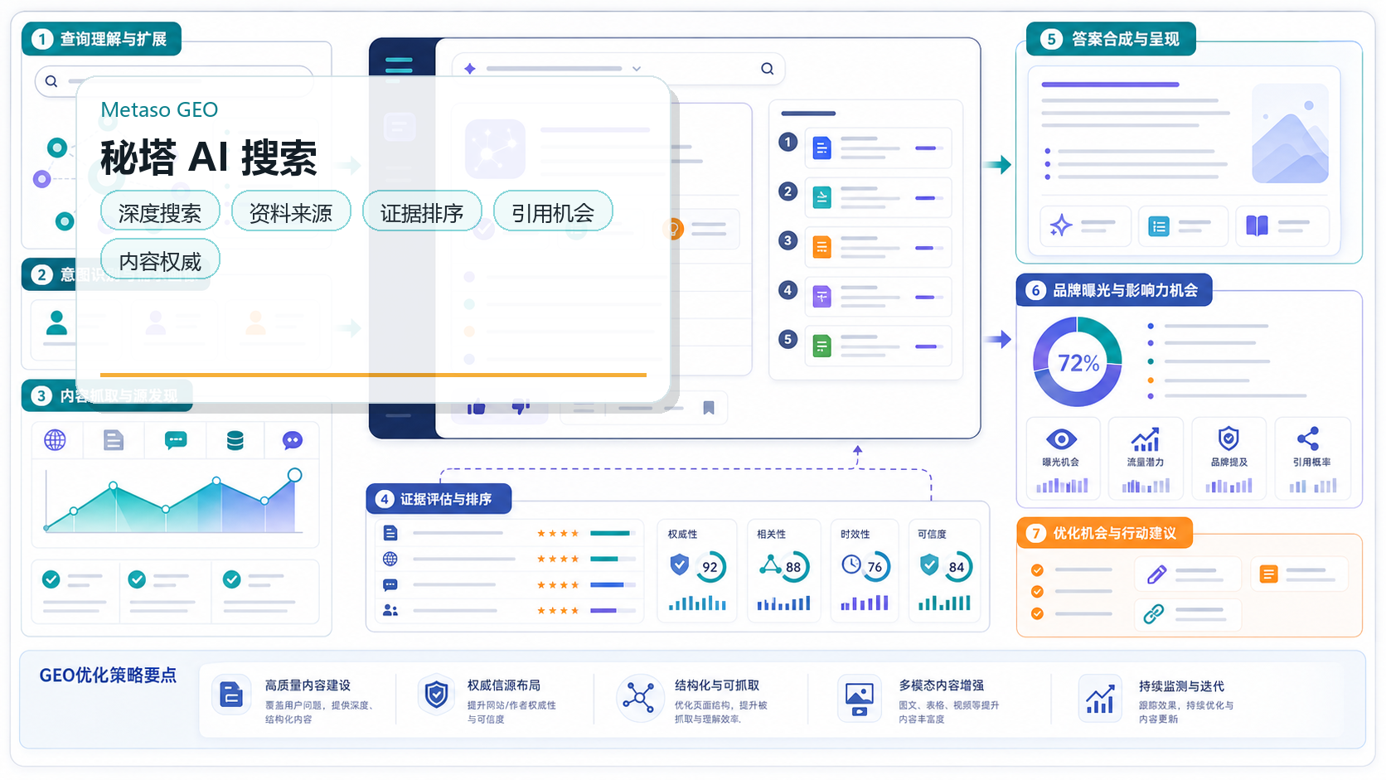Click the 时效性 score ring showing 76
This screenshot has height=780, width=1386.
tap(875, 567)
